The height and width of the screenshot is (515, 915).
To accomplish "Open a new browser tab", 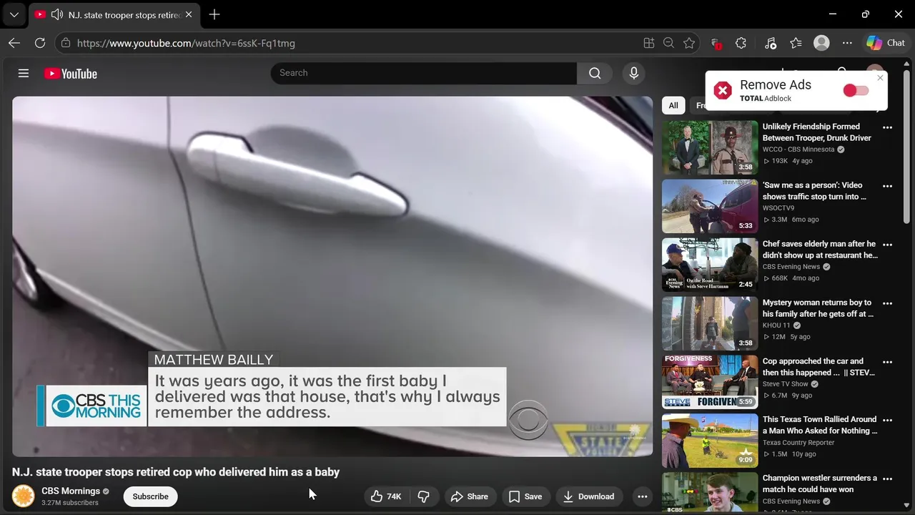I will [214, 14].
